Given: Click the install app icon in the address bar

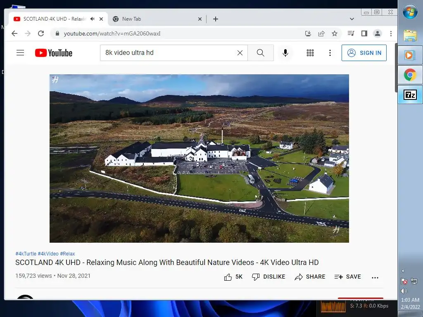Looking at the screenshot, I should pos(308,33).
